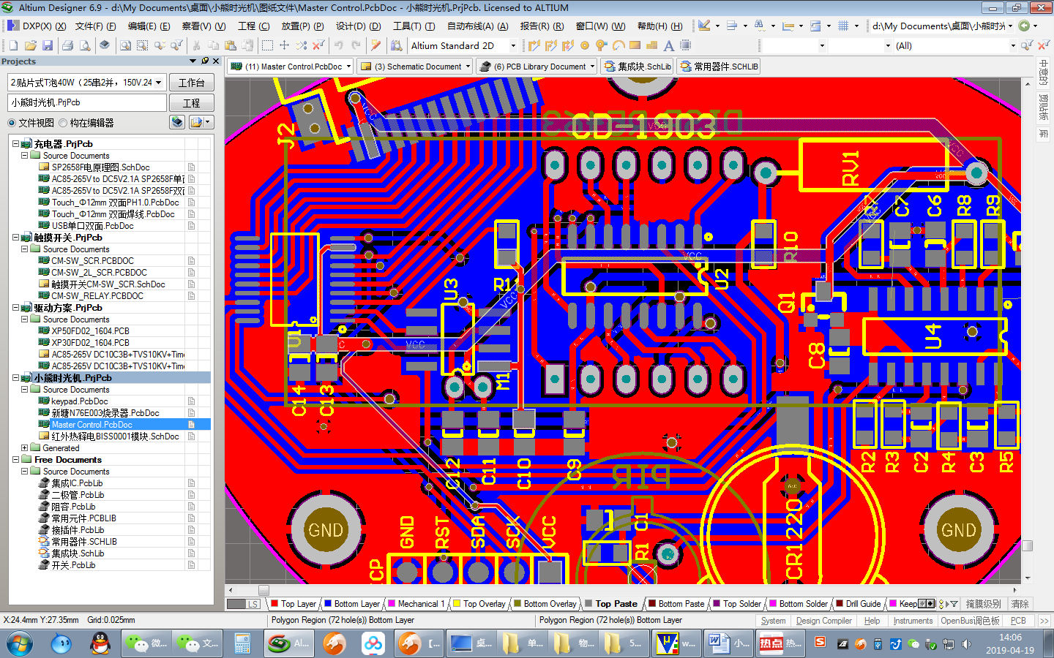1054x658 pixels.
Task: Click the Print icon in toolbar
Action: (x=68, y=45)
